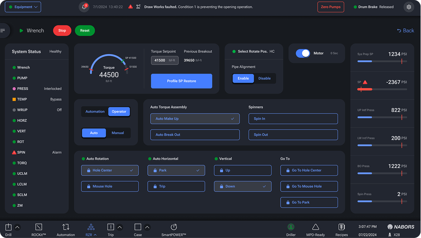Click Go To Mouse Hole
Viewport: 421px width, 238px height.
(309, 186)
